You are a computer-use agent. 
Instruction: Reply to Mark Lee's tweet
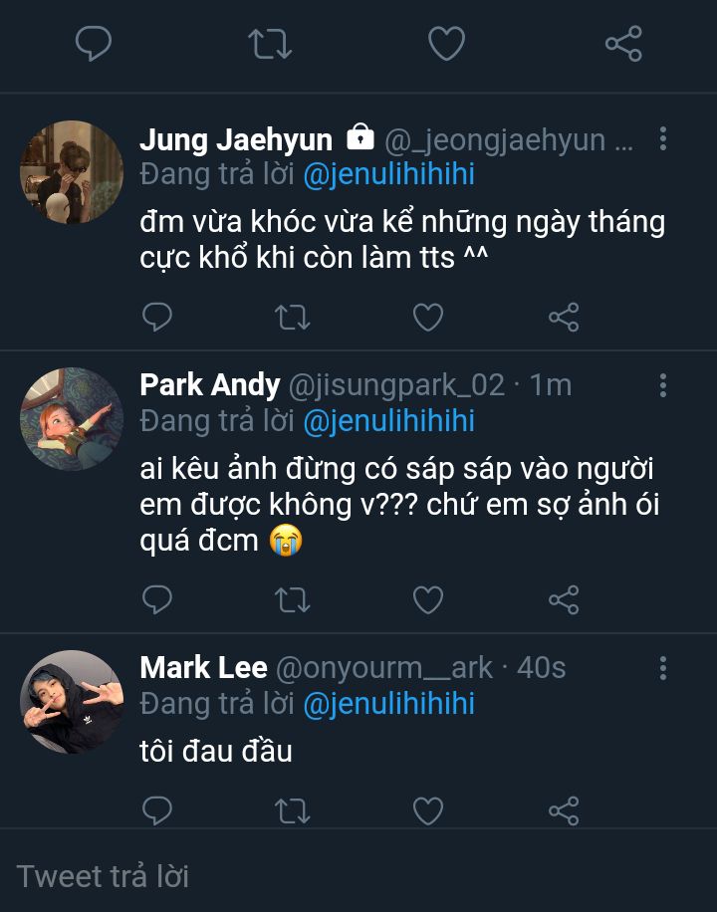pyautogui.click(x=157, y=811)
